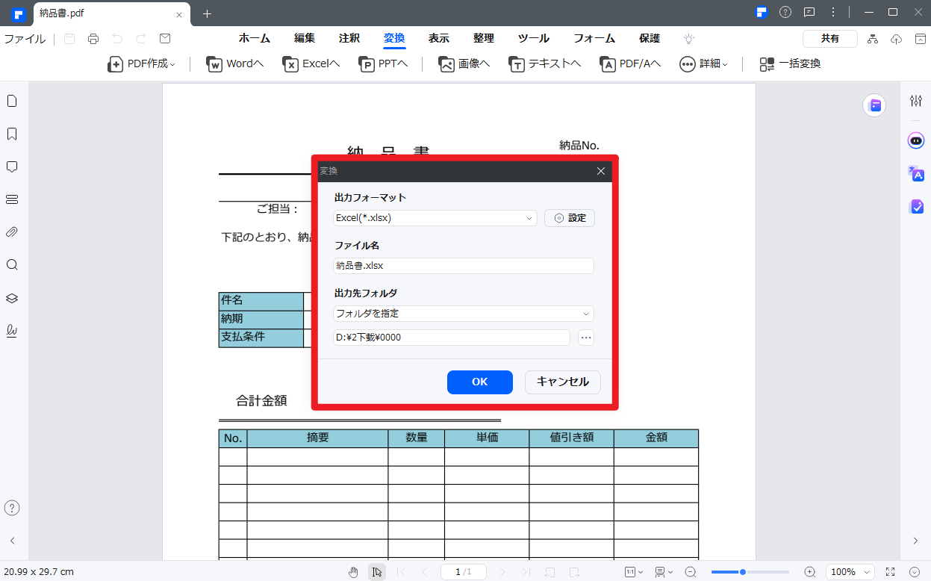
Task: Enter fullscreen mode icon
Action: click(890, 572)
